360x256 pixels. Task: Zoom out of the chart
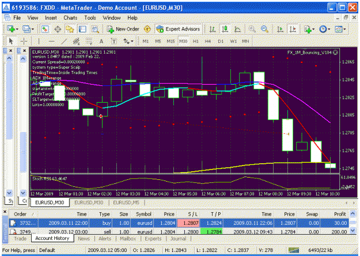click(x=264, y=29)
